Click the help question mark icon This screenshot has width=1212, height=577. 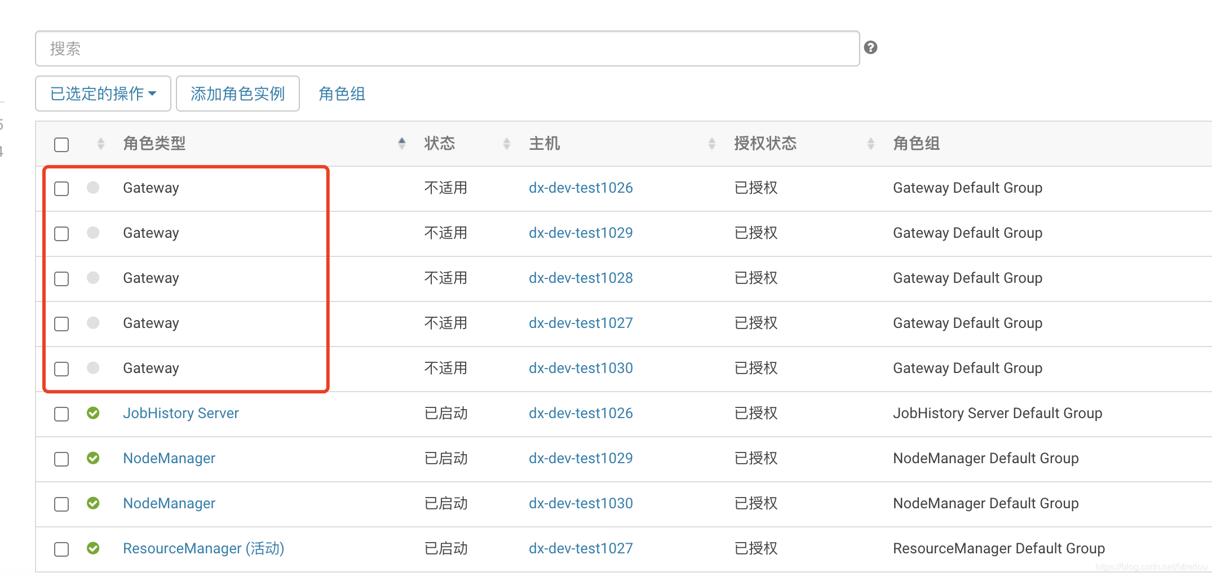click(870, 47)
